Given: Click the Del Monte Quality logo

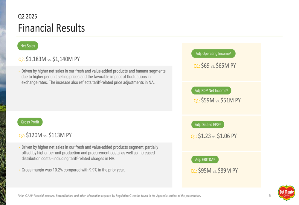Looking at the screenshot, I should [x=286, y=193].
